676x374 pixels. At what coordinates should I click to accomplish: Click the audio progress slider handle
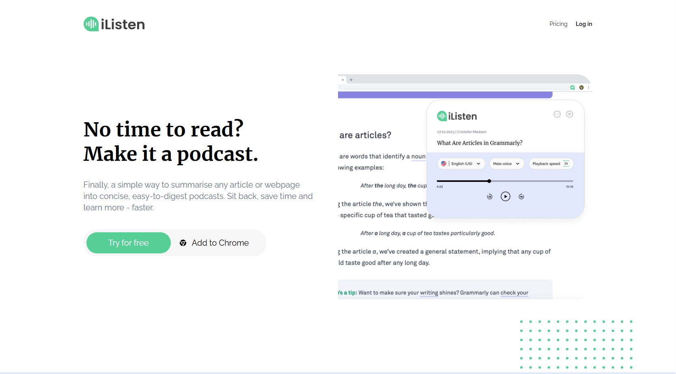(489, 181)
